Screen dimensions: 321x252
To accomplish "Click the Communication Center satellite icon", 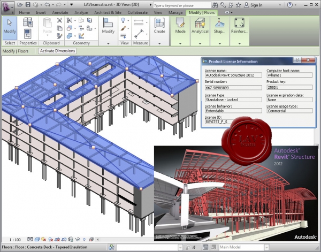I will pos(231,5).
